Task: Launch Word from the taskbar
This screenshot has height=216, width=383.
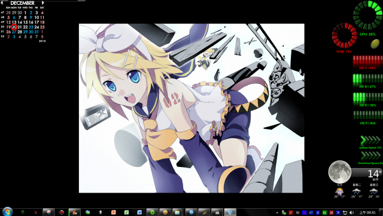Action: pyautogui.click(x=139, y=212)
